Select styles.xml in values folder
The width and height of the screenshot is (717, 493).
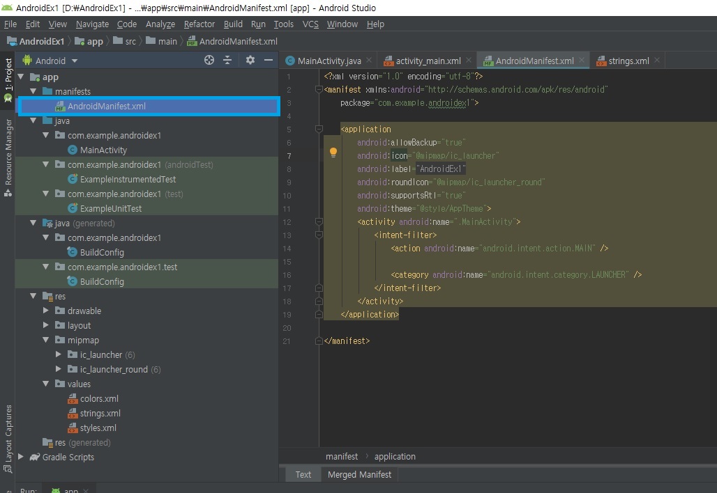click(x=98, y=428)
